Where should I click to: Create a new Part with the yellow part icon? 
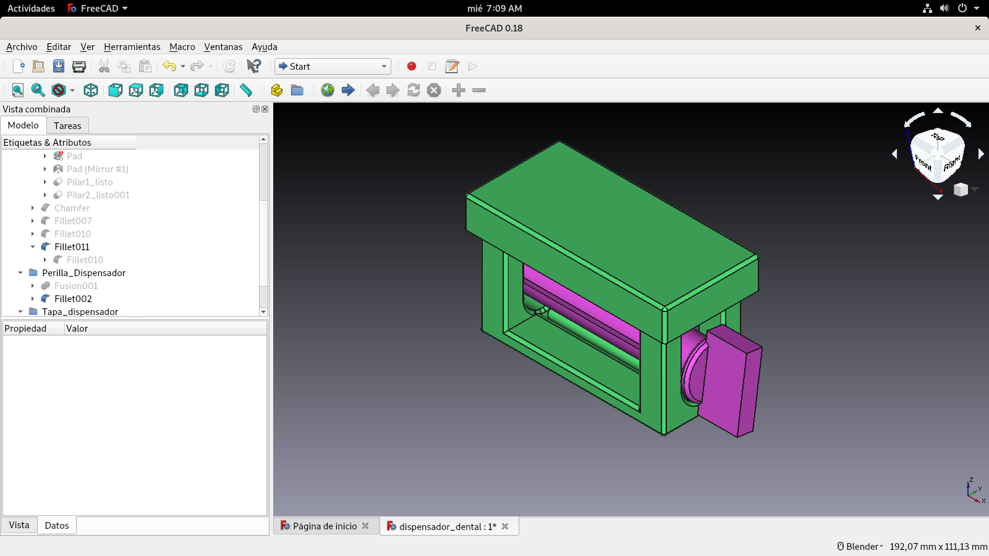[x=276, y=90]
